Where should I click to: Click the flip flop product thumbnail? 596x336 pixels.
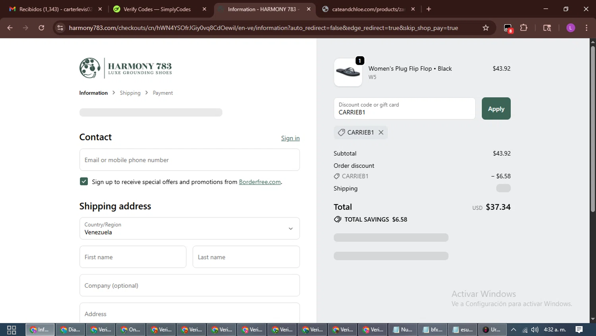pyautogui.click(x=348, y=72)
